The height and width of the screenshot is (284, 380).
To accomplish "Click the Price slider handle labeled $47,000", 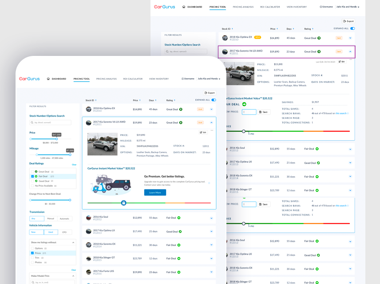I will [x=56, y=139].
